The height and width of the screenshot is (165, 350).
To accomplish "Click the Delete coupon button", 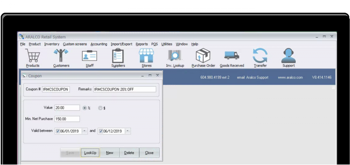I will coord(129,153).
